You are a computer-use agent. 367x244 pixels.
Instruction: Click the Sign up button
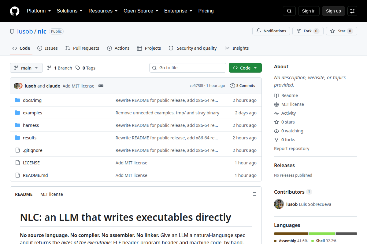[x=333, y=11]
